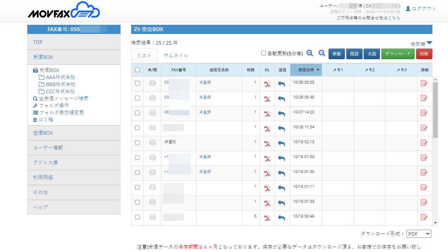Download PDF for the 10/16 02:13 fax
Screen dimensions: 448x252
tap(267, 144)
